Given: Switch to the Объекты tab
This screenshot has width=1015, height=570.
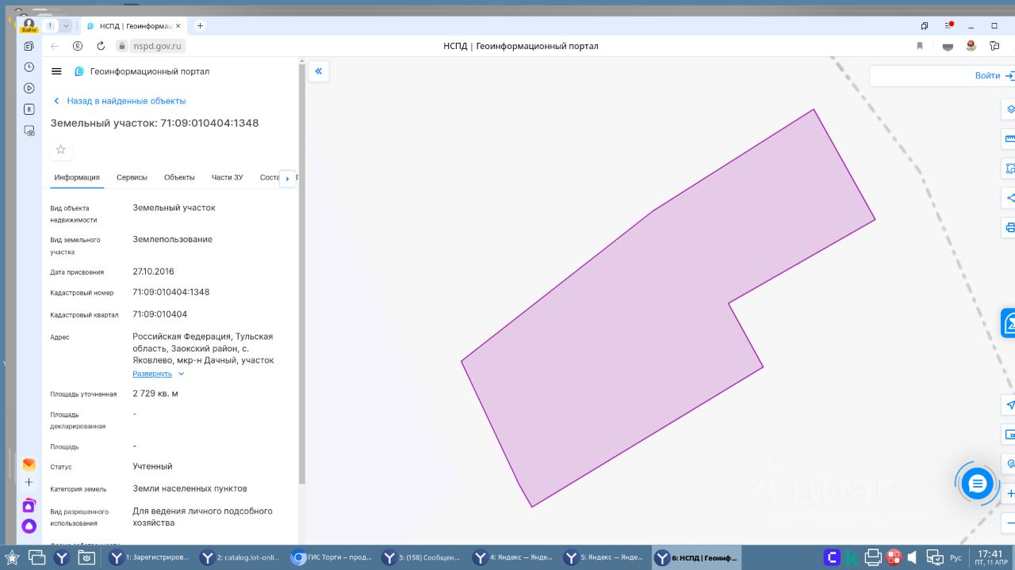Looking at the screenshot, I should 179,177.
